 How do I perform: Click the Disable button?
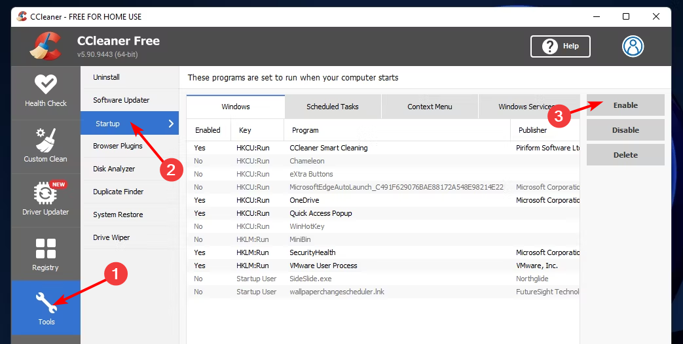[x=625, y=130]
